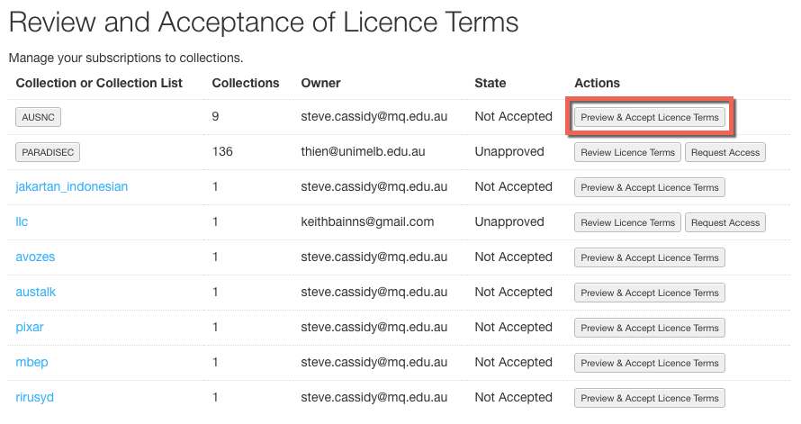Image resolution: width=801 pixels, height=424 pixels.
Task: Open the pixar collection link
Action: click(30, 328)
